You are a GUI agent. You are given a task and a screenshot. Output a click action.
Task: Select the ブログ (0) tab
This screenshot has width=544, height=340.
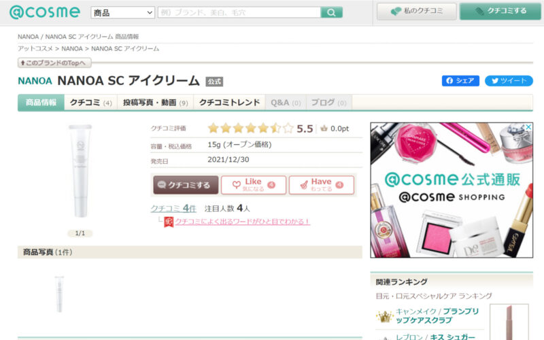328,103
